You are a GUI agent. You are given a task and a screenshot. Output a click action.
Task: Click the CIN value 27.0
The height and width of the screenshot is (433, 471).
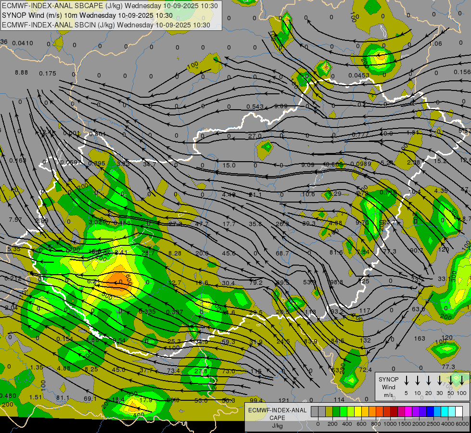coord(255,136)
